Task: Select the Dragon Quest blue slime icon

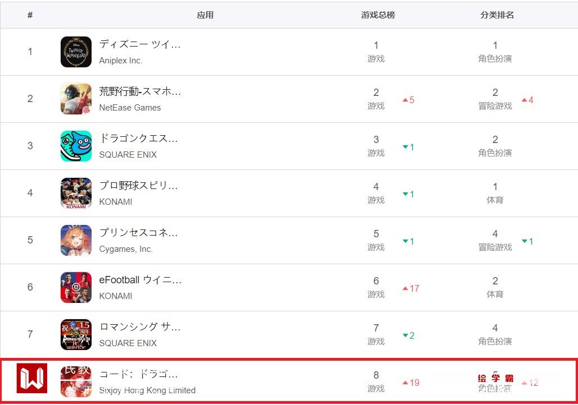Action: click(x=76, y=146)
